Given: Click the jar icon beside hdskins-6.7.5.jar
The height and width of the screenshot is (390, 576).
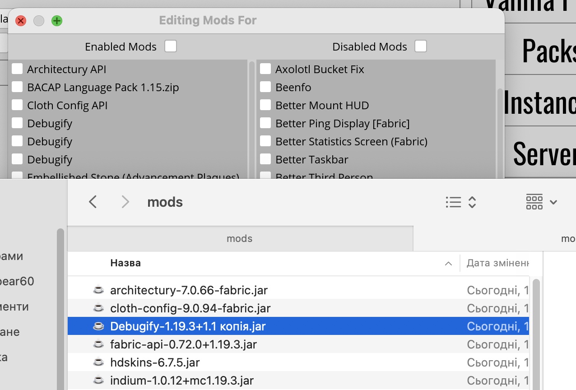Looking at the screenshot, I should click(x=98, y=362).
